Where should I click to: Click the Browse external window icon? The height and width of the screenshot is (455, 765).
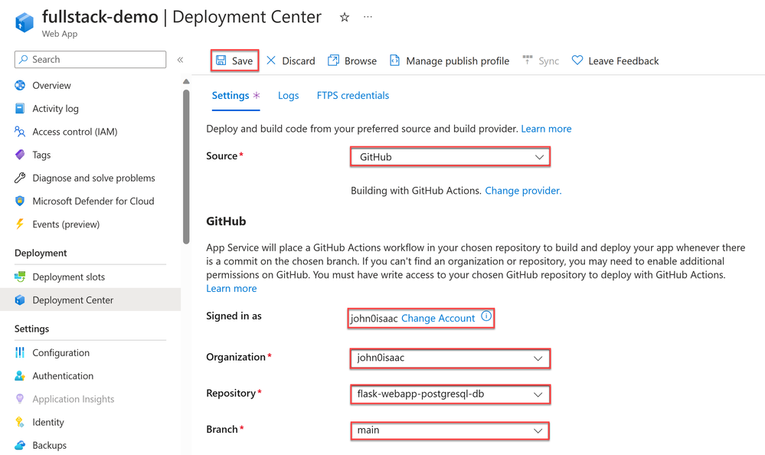tap(333, 60)
